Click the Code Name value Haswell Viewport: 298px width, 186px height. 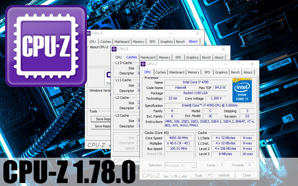pyautogui.click(x=181, y=87)
